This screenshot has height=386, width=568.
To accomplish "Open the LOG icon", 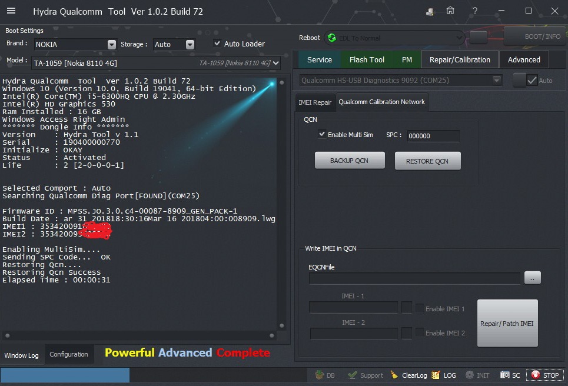I will 436,375.
